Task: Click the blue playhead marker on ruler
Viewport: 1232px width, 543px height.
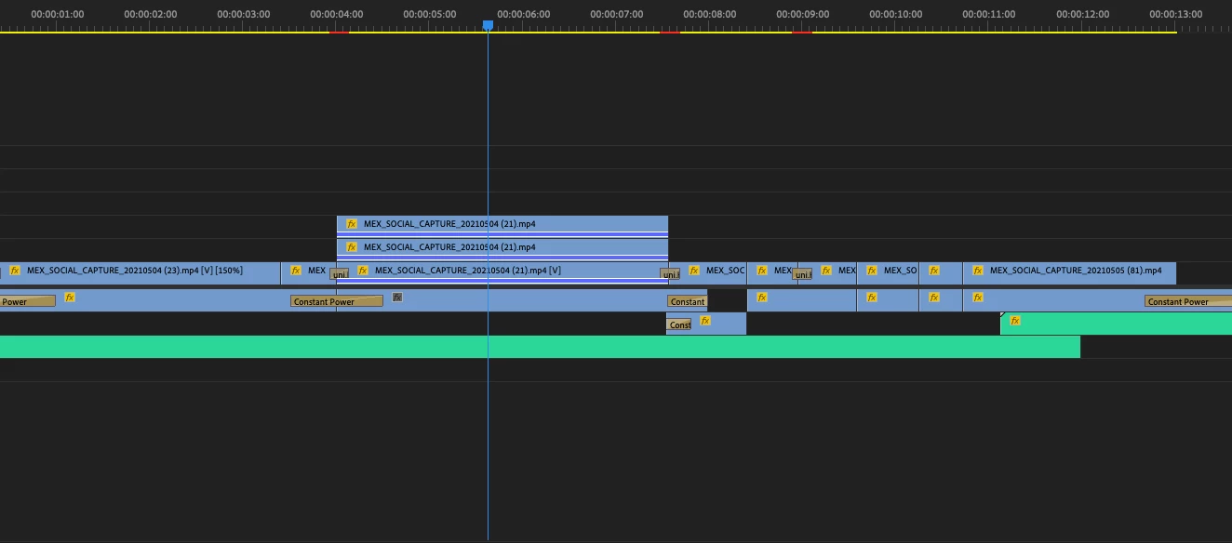Action: point(488,26)
